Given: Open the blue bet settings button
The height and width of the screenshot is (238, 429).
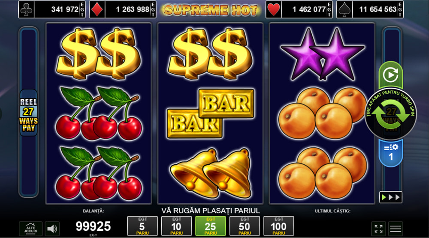Looking at the screenshot, I should (391, 153).
